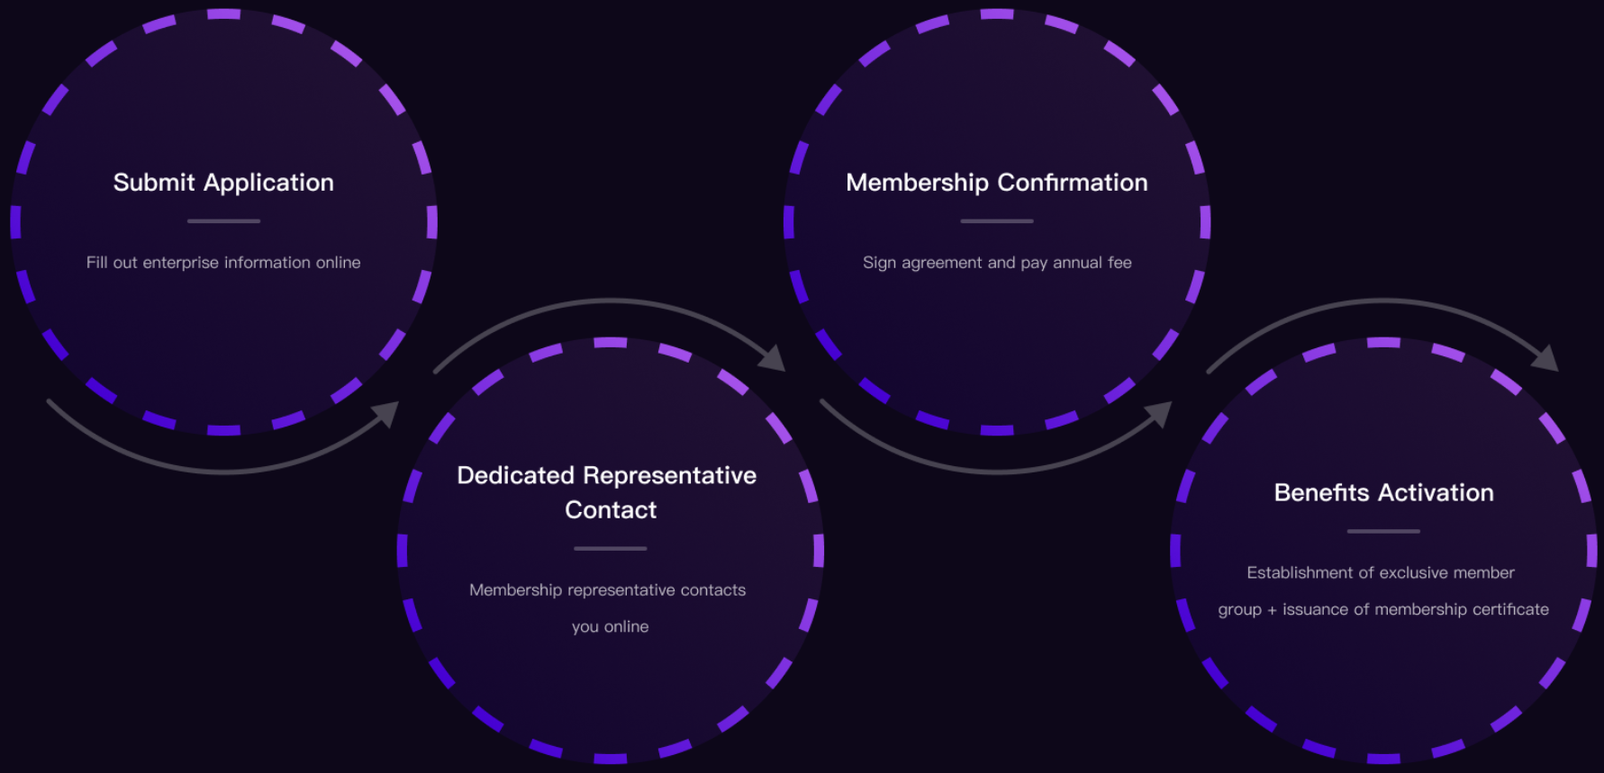Click arrowhead pointing from Submit Application circle

click(386, 414)
